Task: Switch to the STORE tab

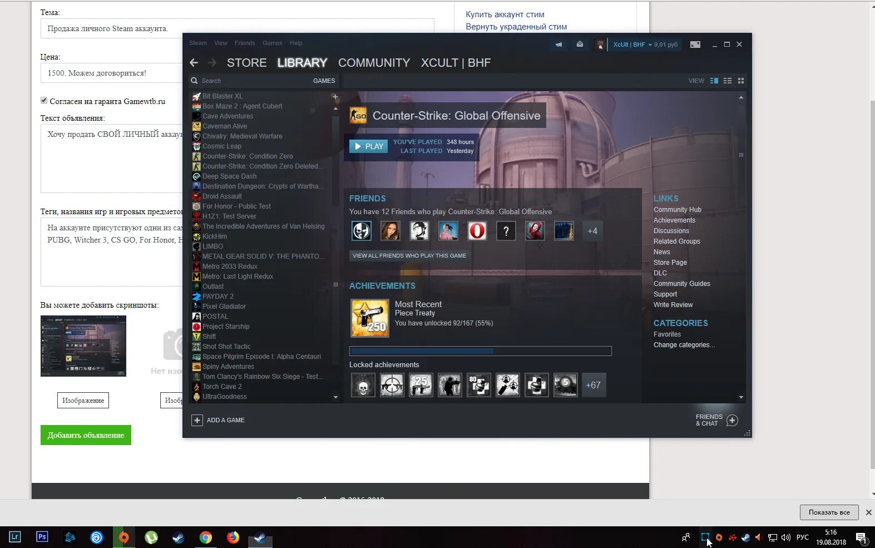Action: pos(247,63)
